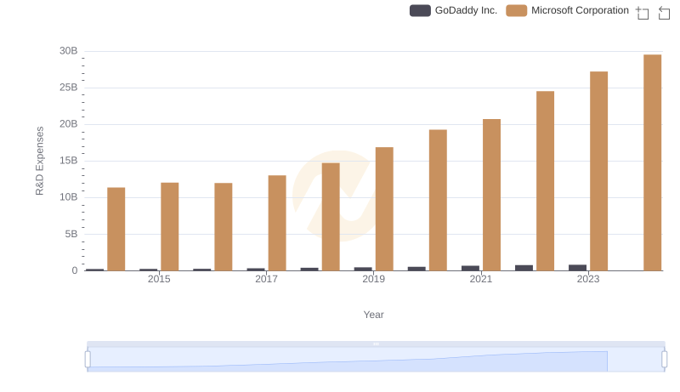
Task: Click the Microsoft bar for 2019
Action: click(384, 209)
